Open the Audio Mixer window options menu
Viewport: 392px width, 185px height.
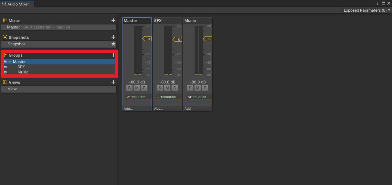pyautogui.click(x=378, y=3)
